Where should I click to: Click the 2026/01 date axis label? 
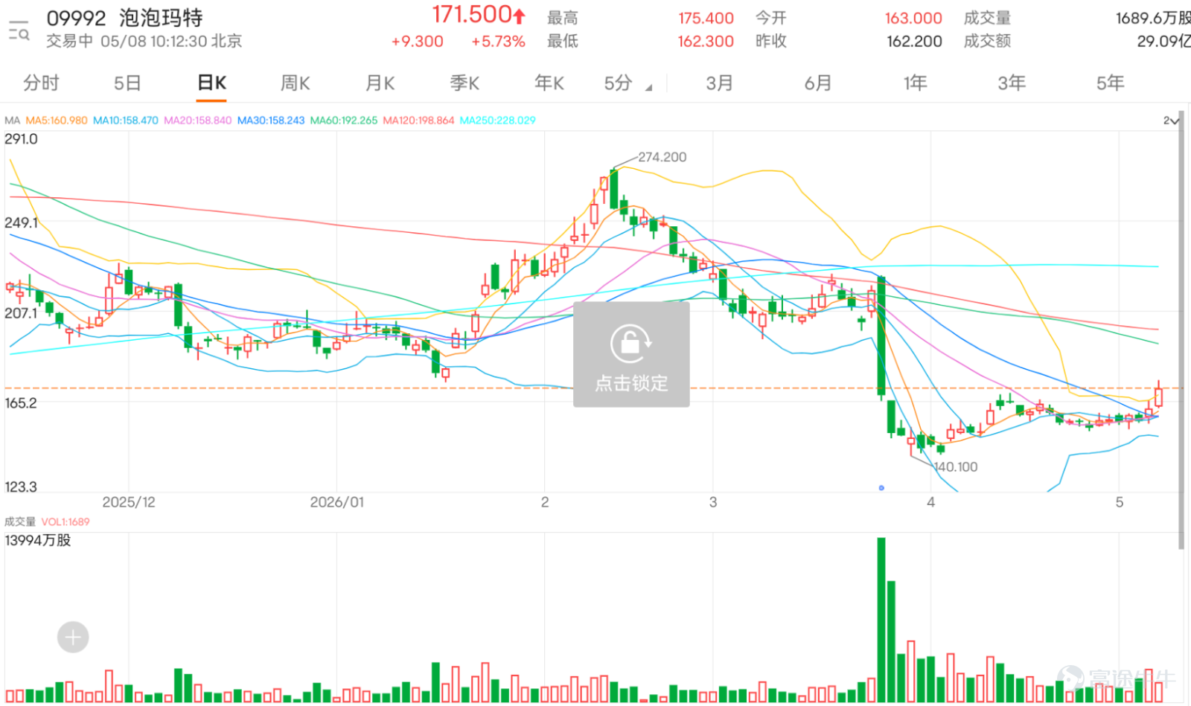(x=337, y=502)
